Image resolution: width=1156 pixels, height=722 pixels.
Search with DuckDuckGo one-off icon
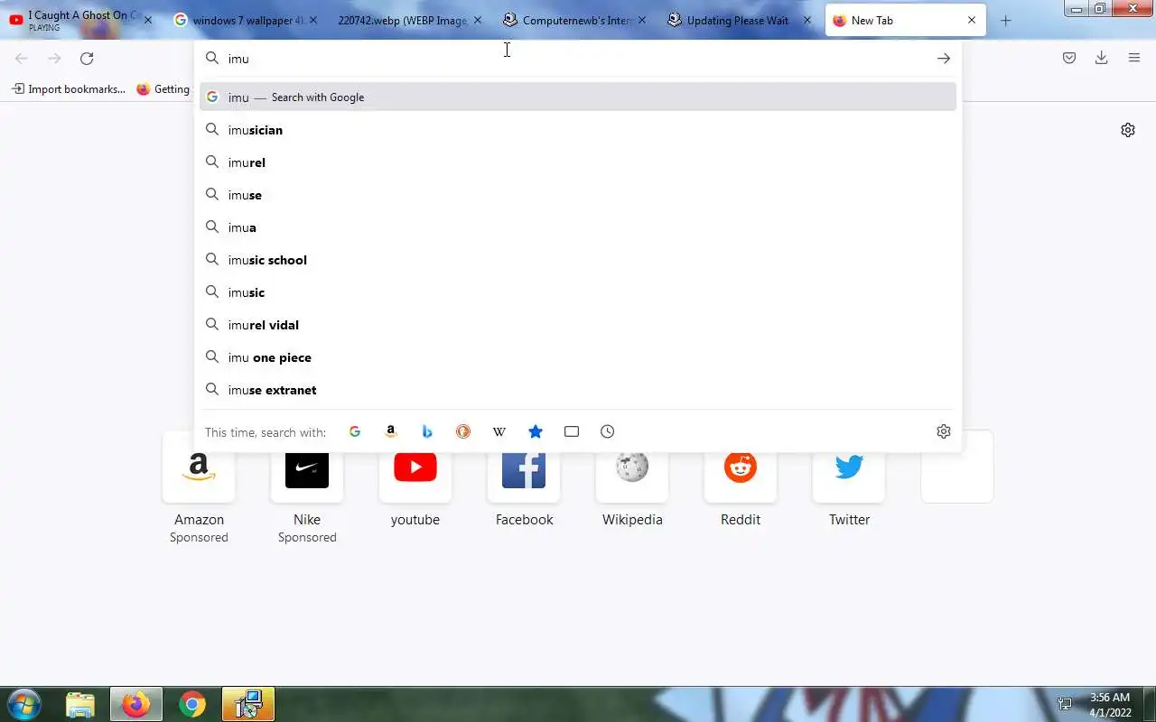click(463, 431)
